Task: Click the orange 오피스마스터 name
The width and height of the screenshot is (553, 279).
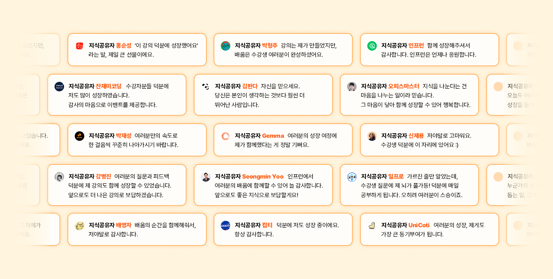Action: [x=403, y=86]
